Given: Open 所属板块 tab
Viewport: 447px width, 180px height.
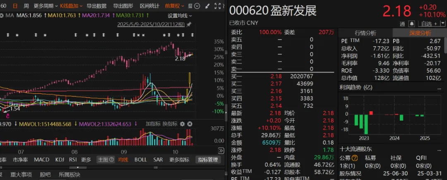Looking at the screenshot, I should (70, 175).
